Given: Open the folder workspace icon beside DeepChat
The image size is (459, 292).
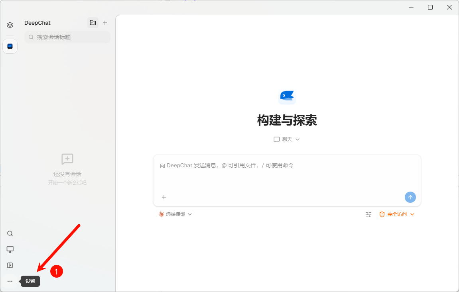Looking at the screenshot, I should tap(93, 22).
